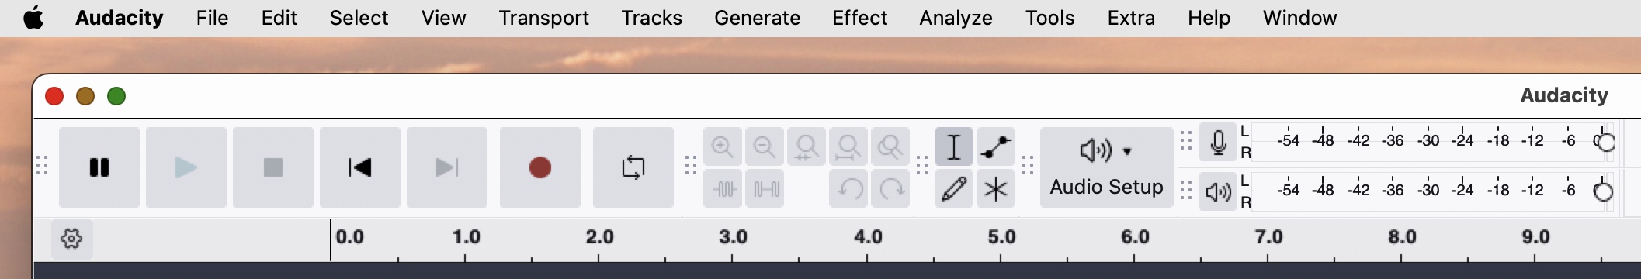This screenshot has width=1641, height=279.
Task: Open the speaker playback meter options
Action: click(1218, 191)
